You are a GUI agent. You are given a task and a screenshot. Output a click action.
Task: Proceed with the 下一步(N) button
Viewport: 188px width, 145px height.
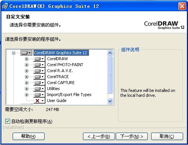[x=132, y=136]
